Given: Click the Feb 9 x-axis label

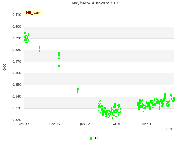Looking at the screenshot, I should [x=116, y=124].
